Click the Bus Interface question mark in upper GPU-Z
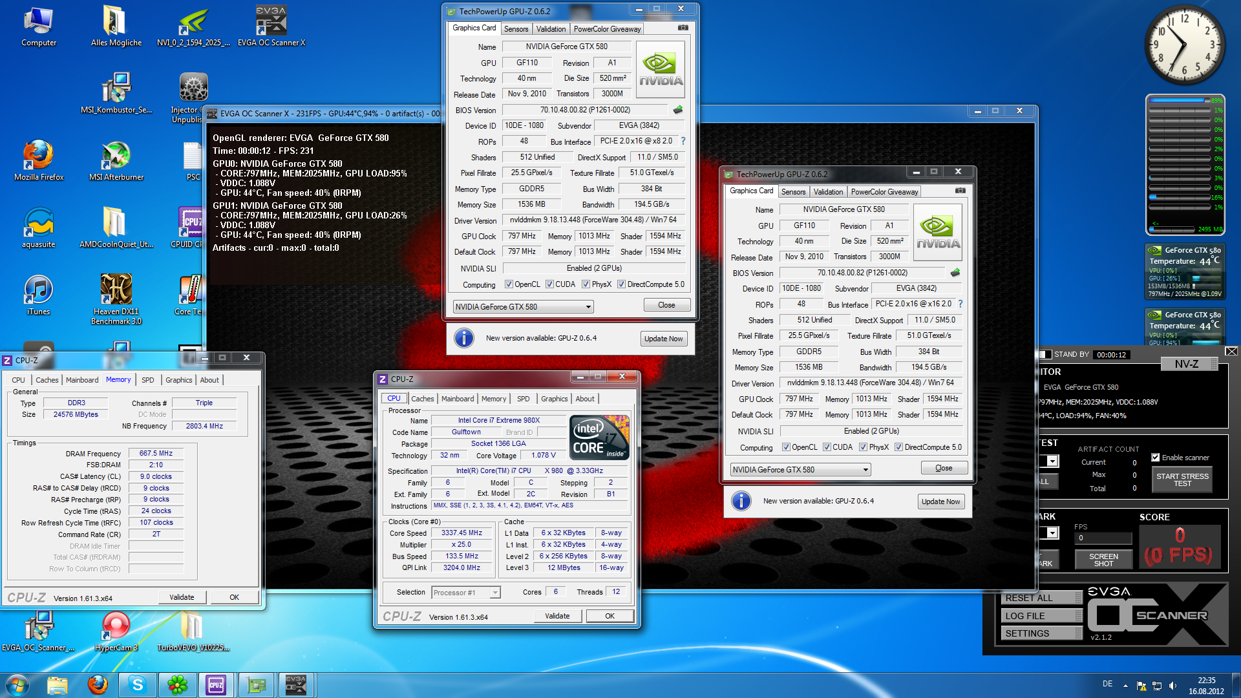 (x=683, y=141)
